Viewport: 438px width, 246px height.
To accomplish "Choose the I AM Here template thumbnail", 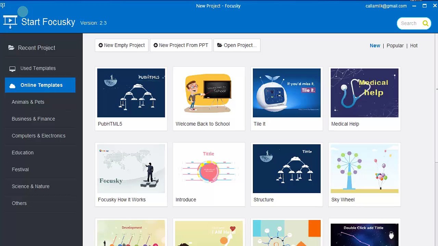I will pos(209,233).
